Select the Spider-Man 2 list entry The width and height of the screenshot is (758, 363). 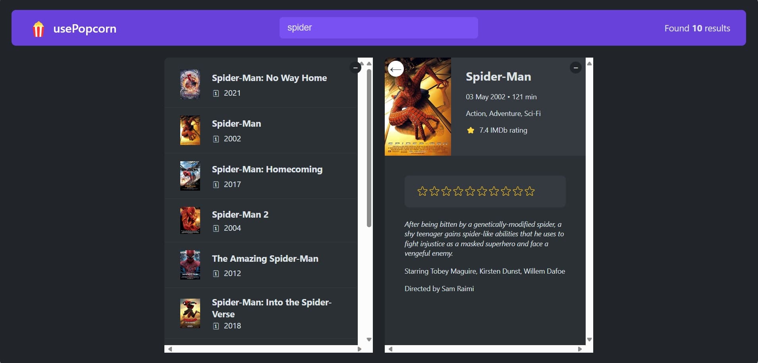coord(261,220)
